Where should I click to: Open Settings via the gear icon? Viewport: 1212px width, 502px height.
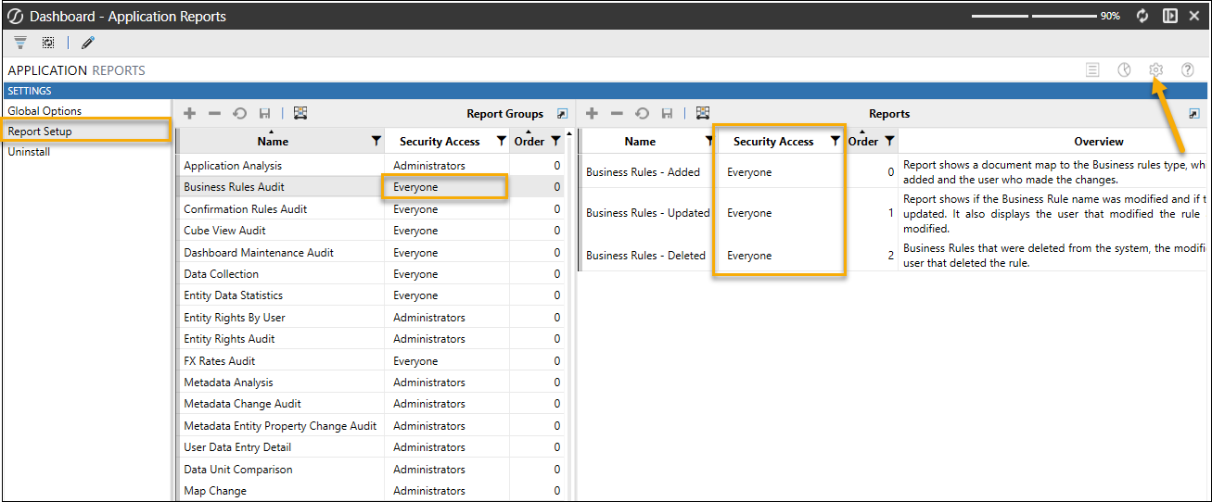pos(1155,69)
